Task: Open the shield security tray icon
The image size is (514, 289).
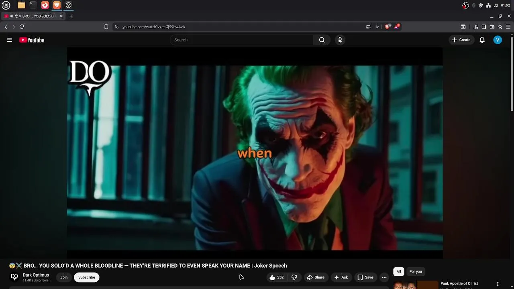Action: (x=481, y=5)
